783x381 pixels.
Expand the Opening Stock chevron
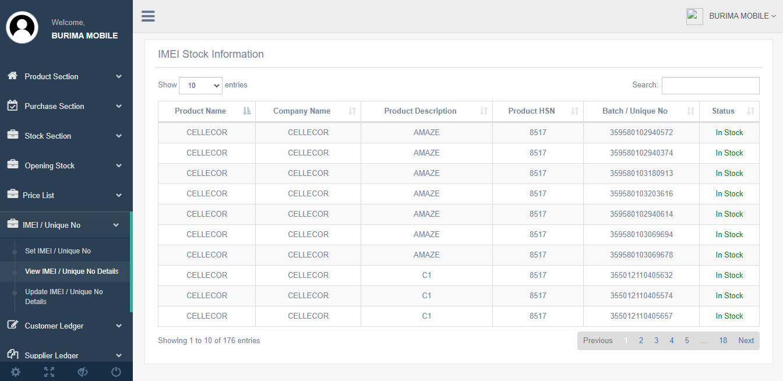(x=118, y=165)
